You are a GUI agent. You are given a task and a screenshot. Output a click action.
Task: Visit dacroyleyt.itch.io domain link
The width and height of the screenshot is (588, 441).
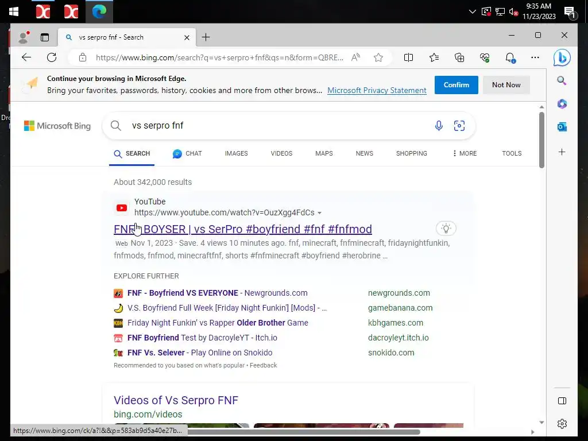(x=399, y=338)
